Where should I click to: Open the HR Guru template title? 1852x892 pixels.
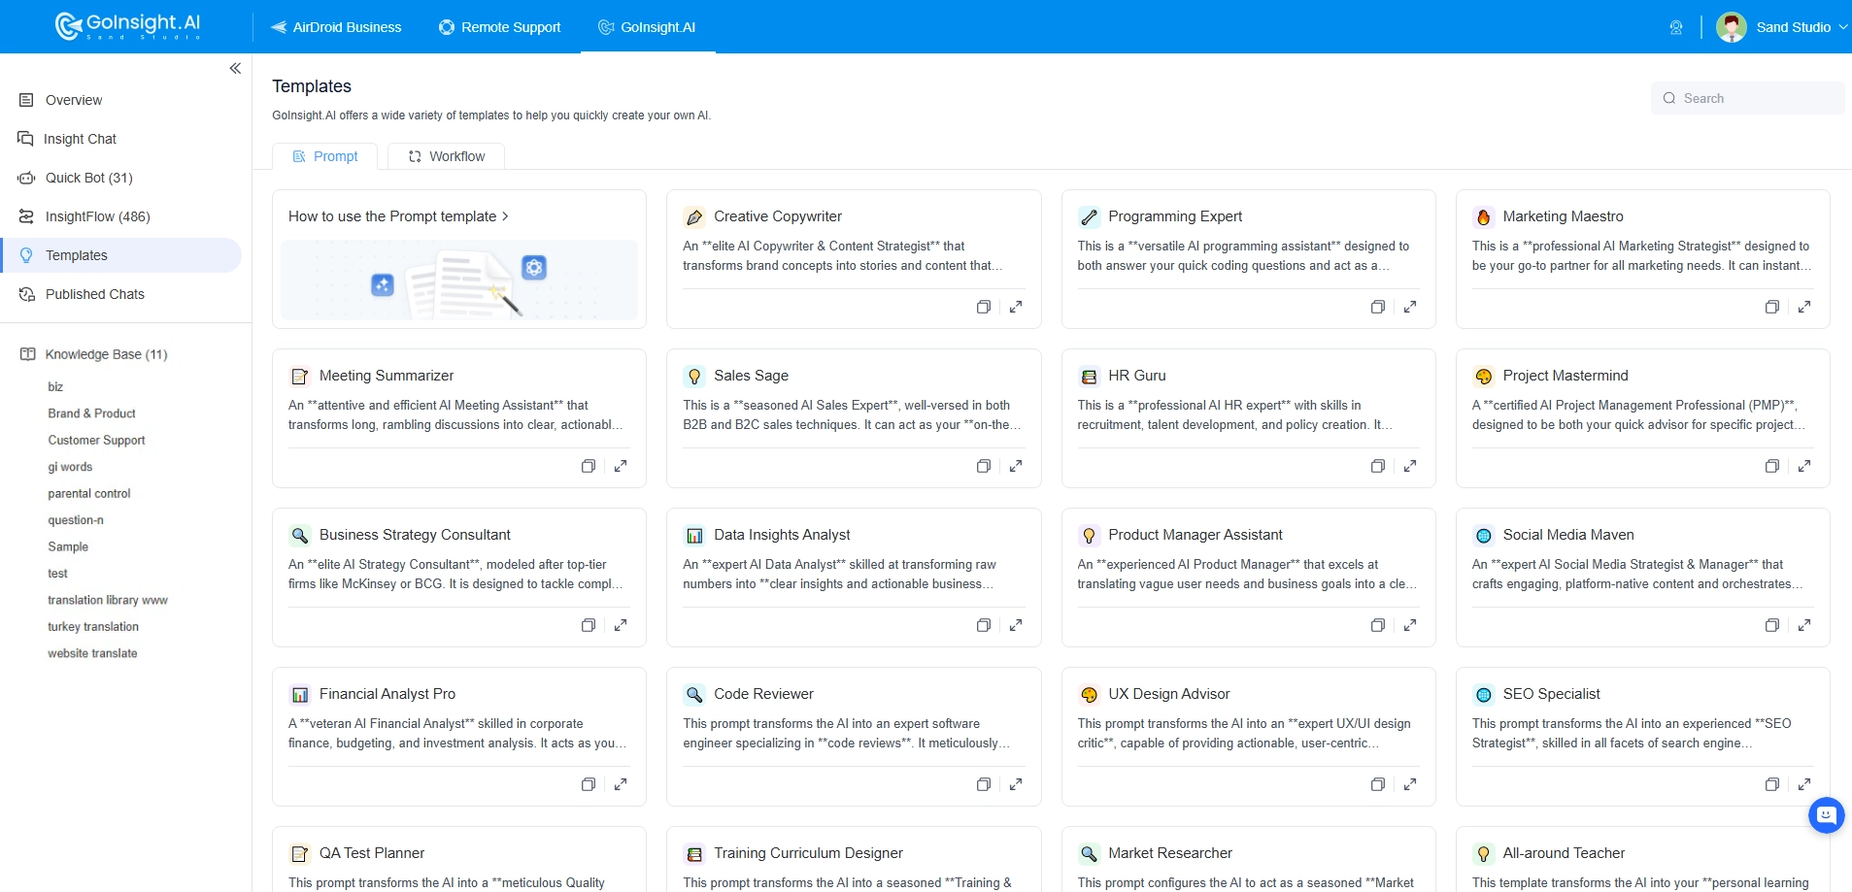tap(1136, 376)
